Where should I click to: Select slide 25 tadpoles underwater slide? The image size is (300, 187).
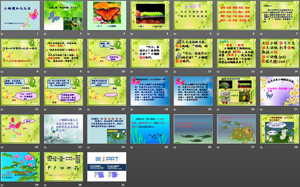tap(150, 129)
